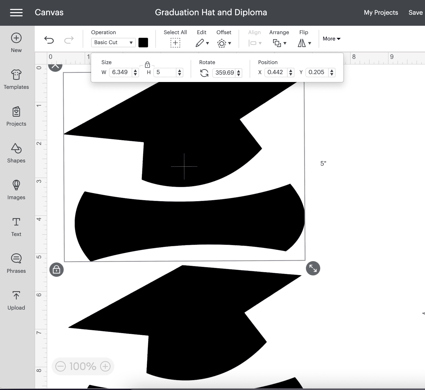Open the Phrases panel

(x=16, y=263)
